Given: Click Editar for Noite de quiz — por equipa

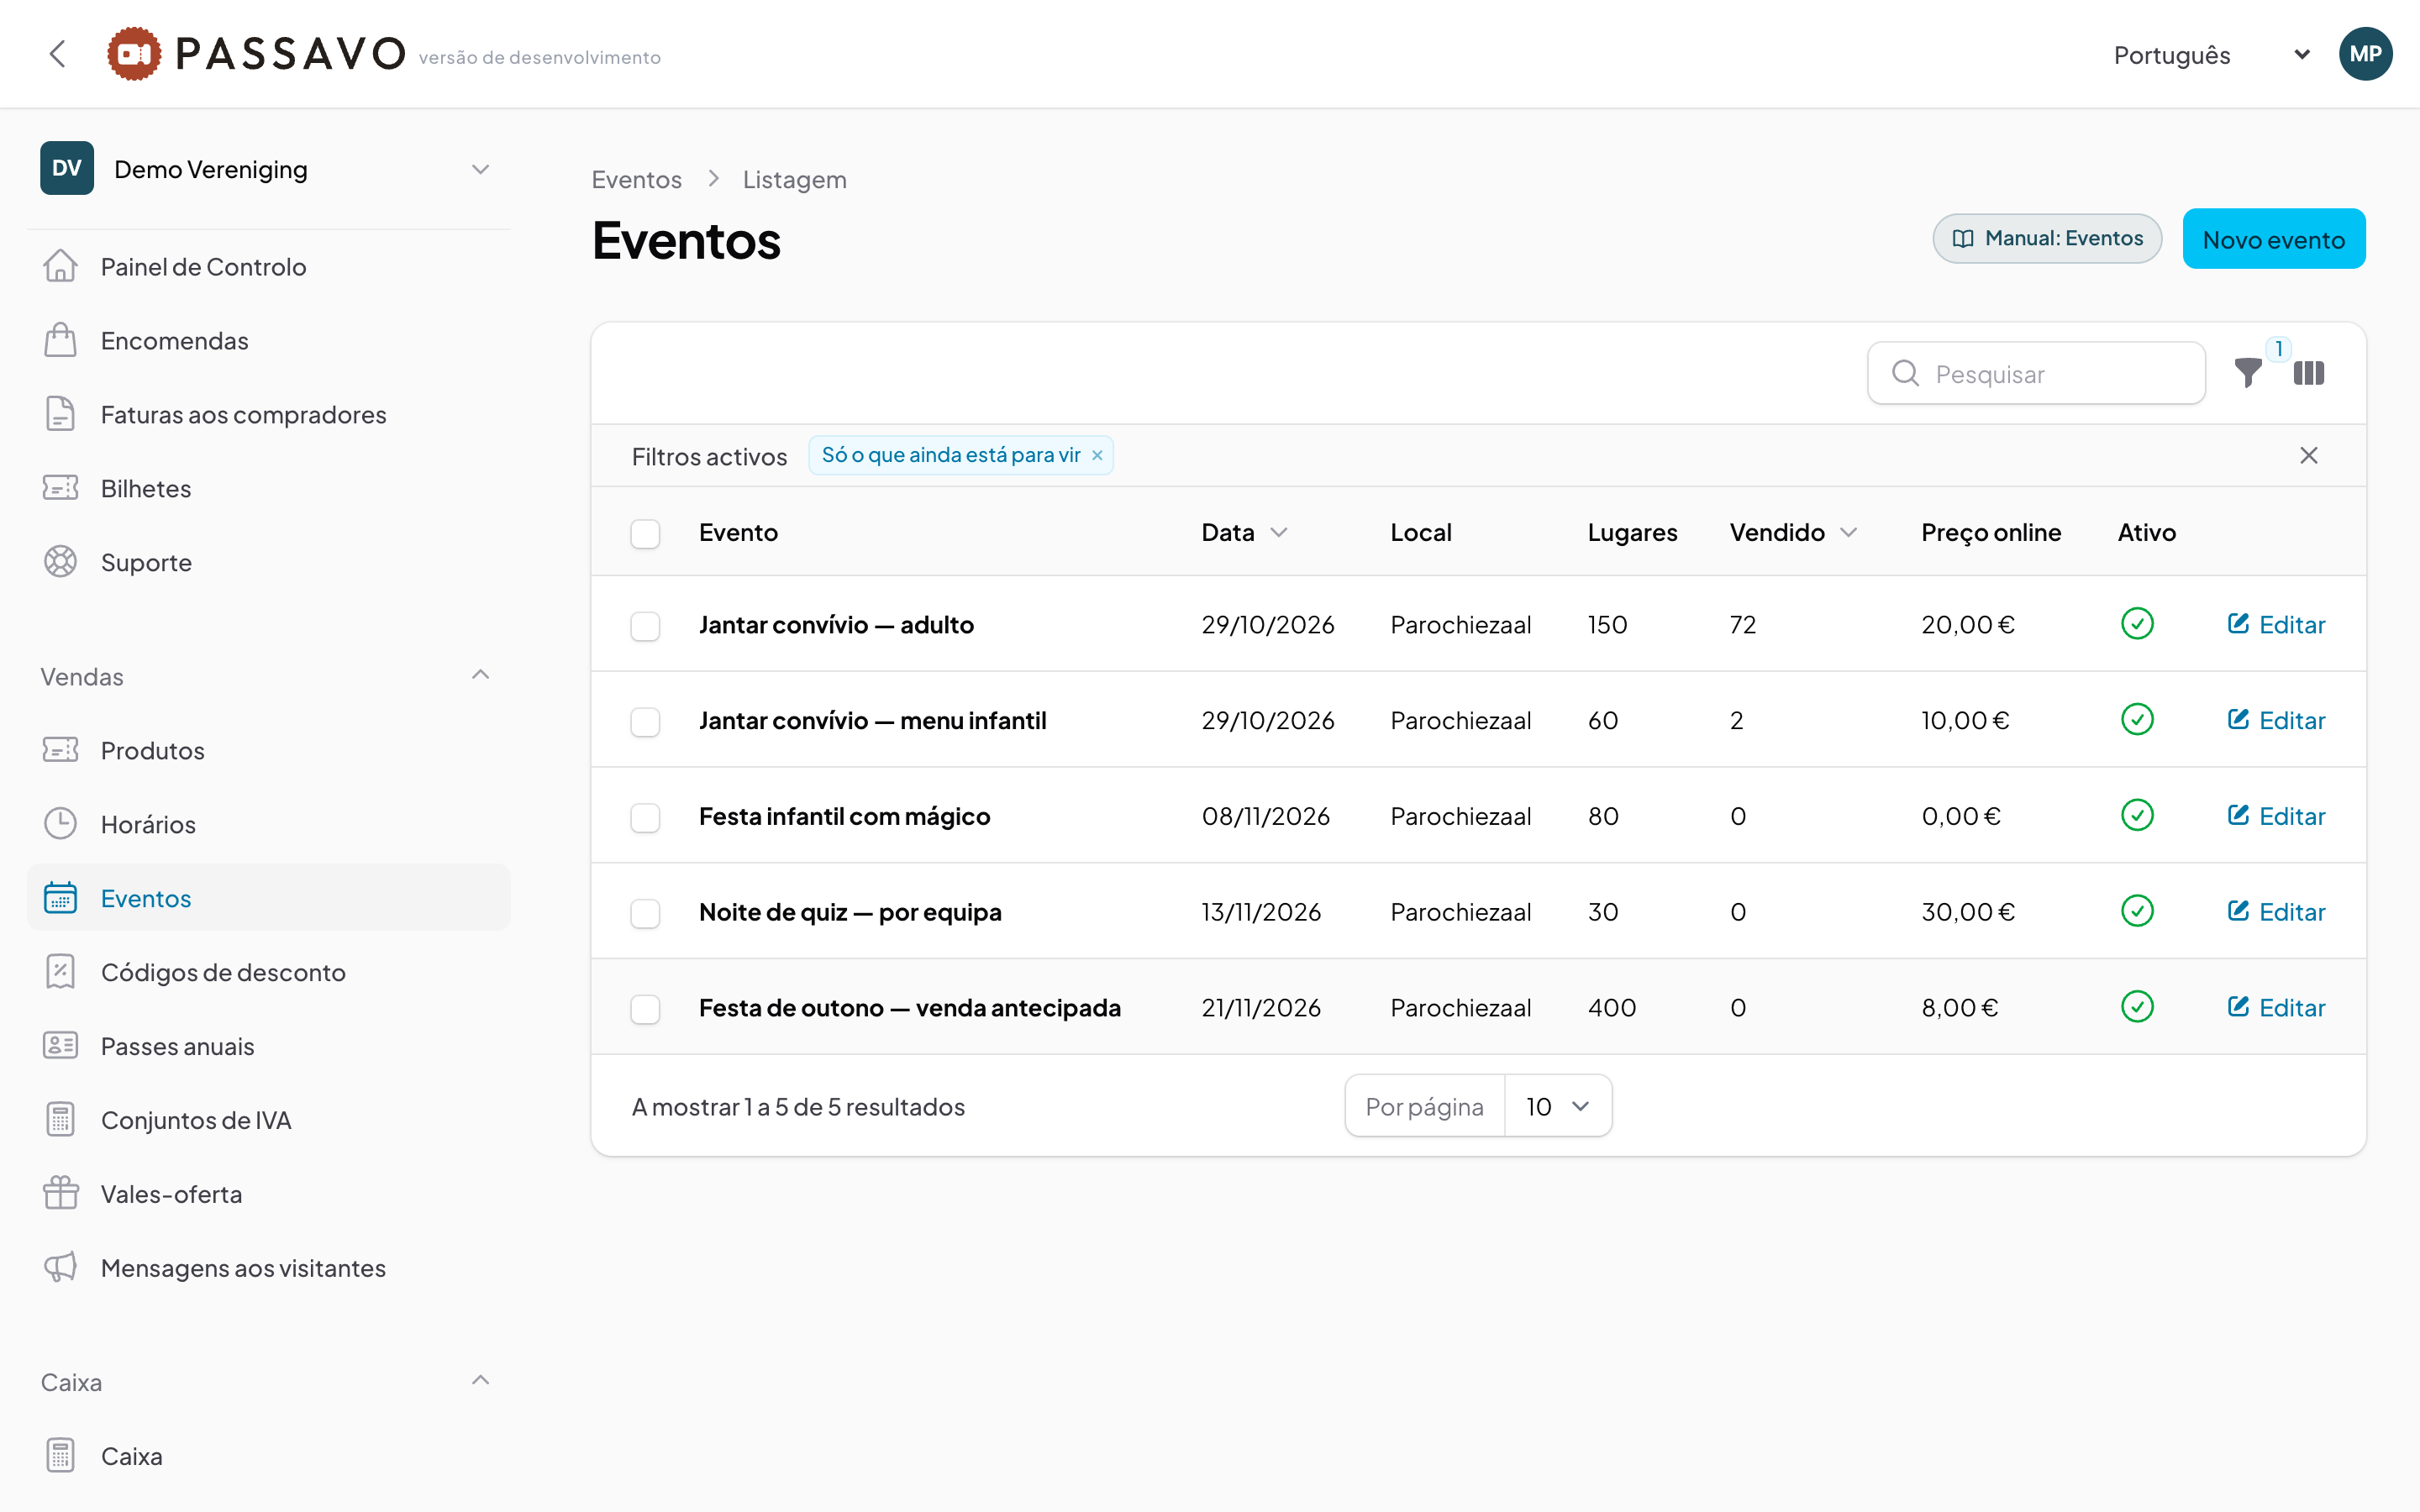Looking at the screenshot, I should (x=2276, y=911).
